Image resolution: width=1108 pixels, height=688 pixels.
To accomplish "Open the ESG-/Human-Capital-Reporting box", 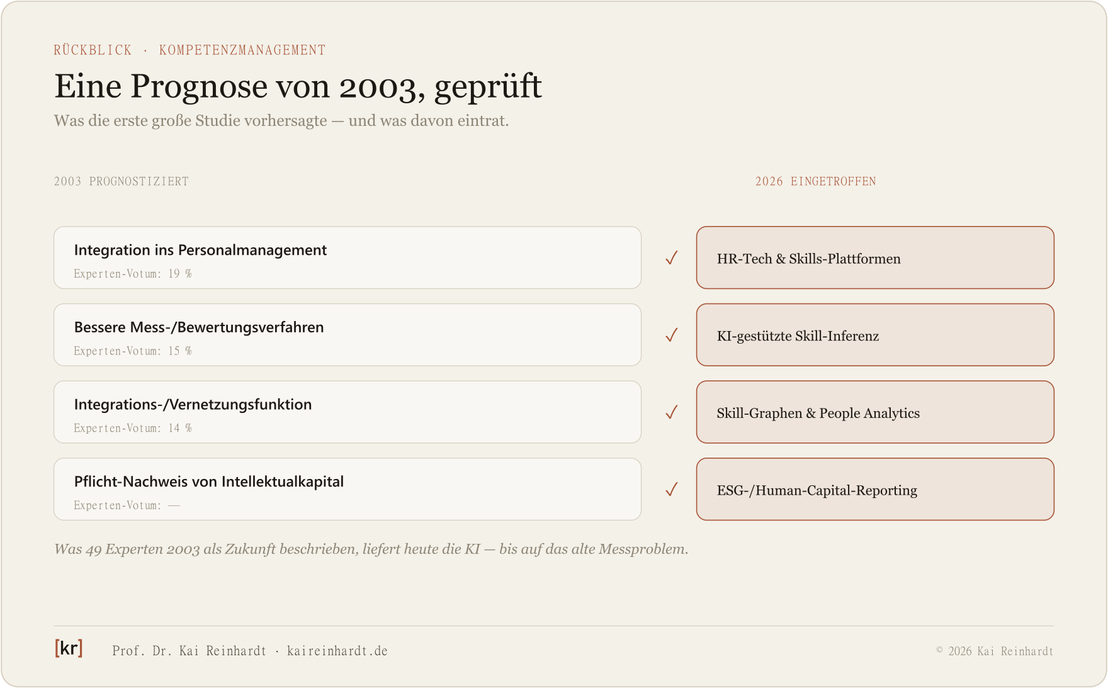I will (x=875, y=489).
